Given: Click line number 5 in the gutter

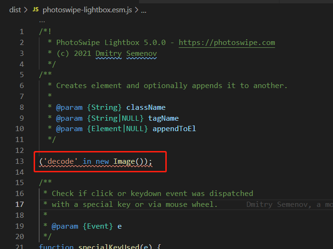Looking at the screenshot, I should (22, 75).
